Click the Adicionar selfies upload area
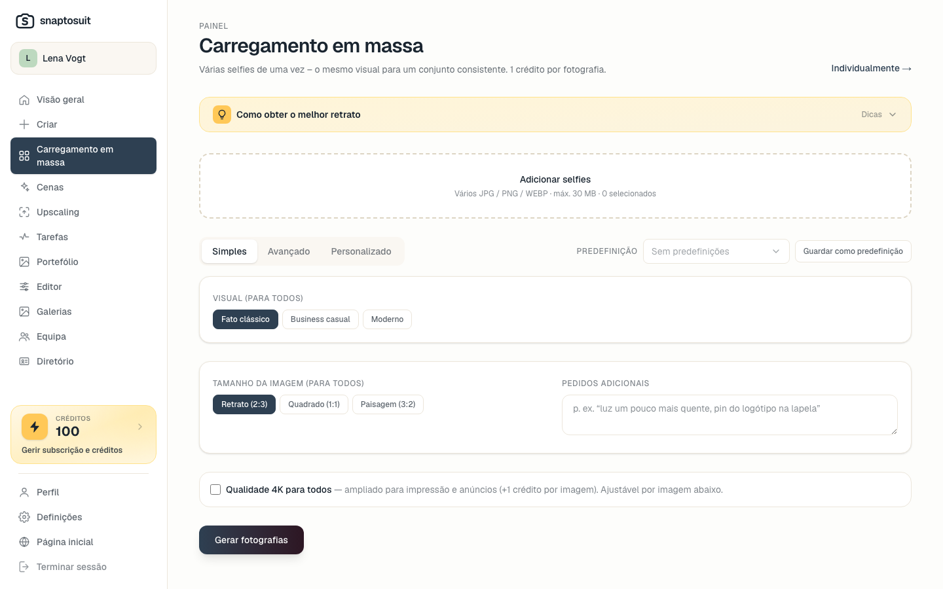Screen dimensions: 943x589 point(555,186)
